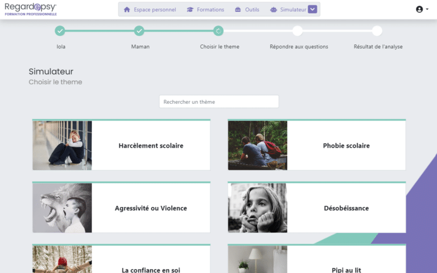Focus the Rechercher un thème search field
This screenshot has height=273, width=437.
click(218, 101)
